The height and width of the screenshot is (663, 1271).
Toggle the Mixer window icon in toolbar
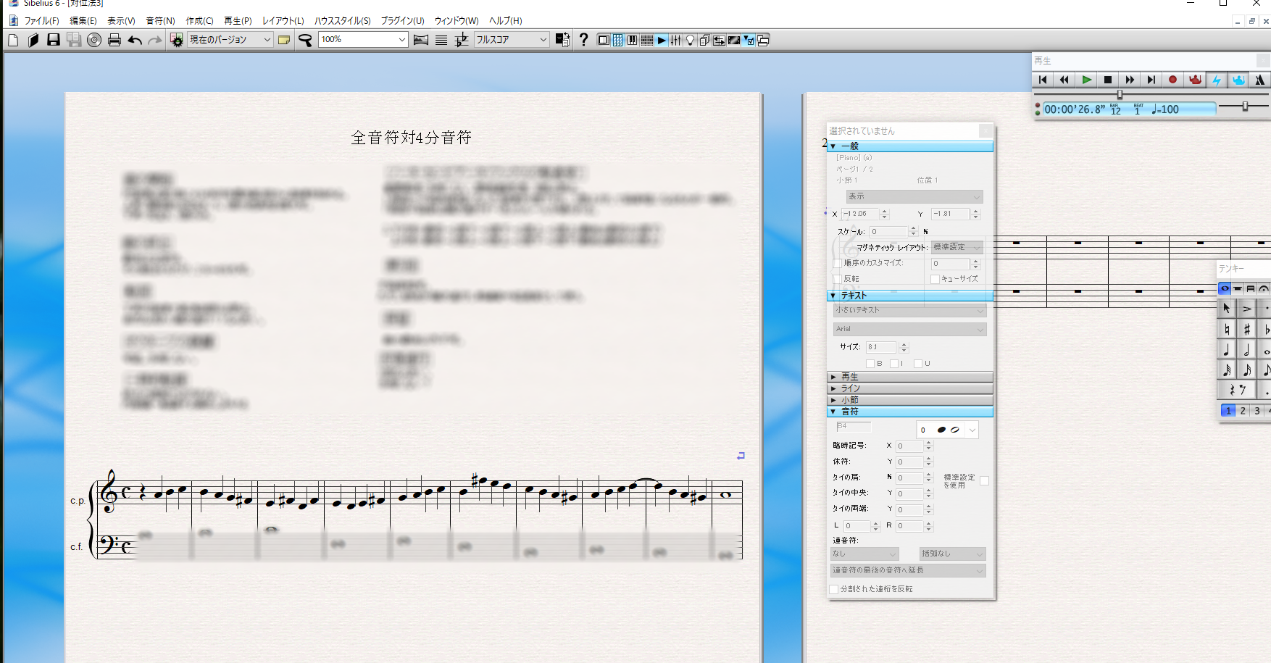pos(675,40)
